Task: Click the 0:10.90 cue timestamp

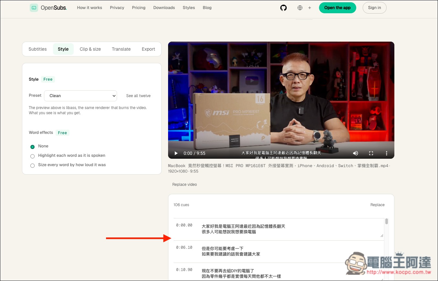Action: (184, 270)
